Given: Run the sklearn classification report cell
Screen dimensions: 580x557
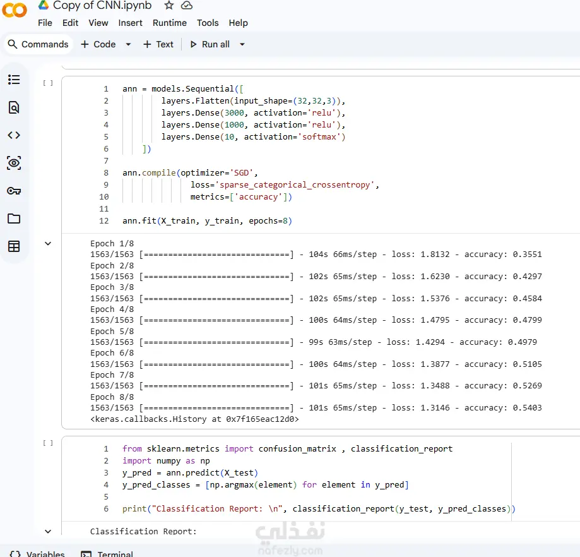Looking at the screenshot, I should (48, 443).
